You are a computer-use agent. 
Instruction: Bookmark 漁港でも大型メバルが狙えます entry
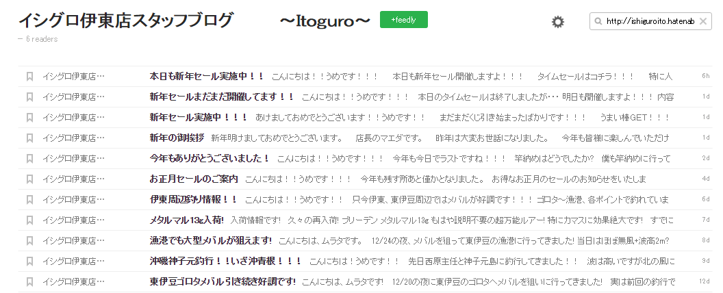29,241
